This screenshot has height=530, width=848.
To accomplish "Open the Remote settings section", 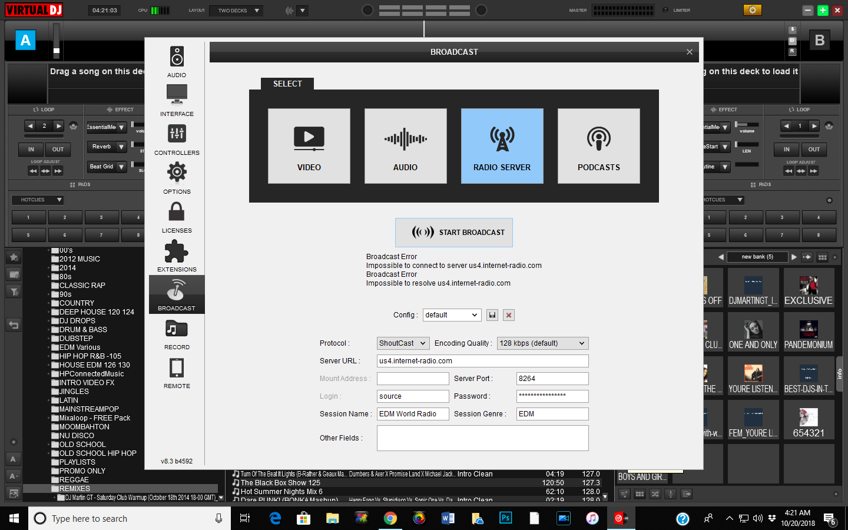I will point(177,373).
